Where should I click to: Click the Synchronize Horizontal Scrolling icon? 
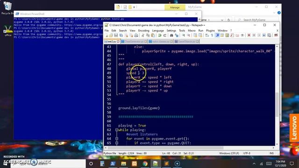[x=200, y=35]
